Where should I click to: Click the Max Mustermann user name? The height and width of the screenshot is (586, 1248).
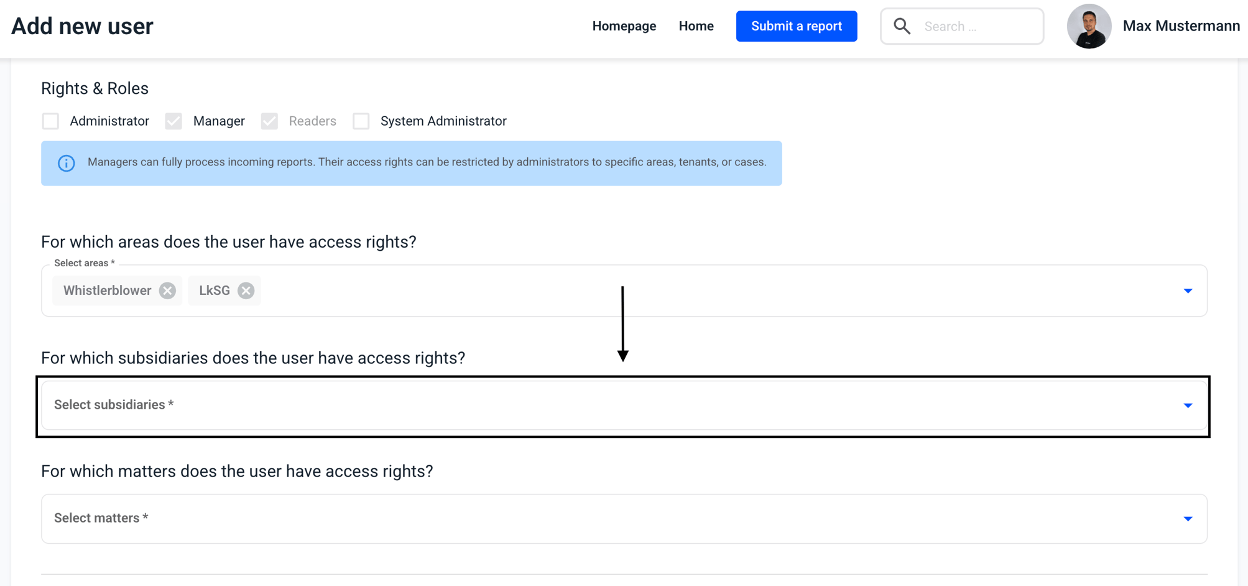pos(1181,26)
